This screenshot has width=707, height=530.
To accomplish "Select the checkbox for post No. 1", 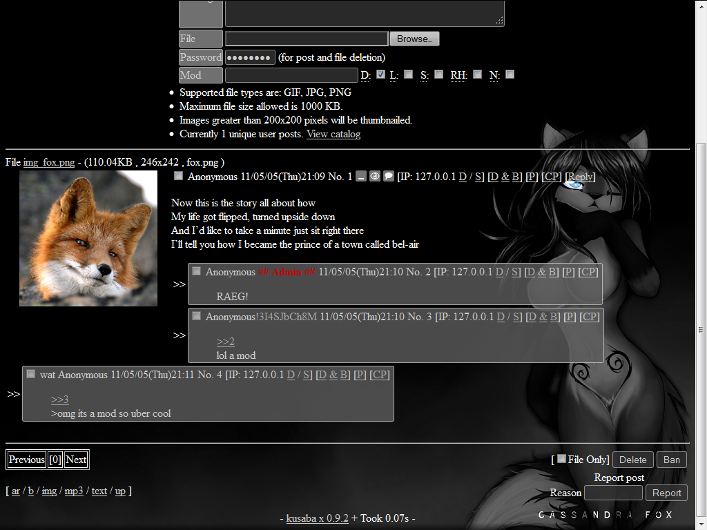I will (x=179, y=176).
